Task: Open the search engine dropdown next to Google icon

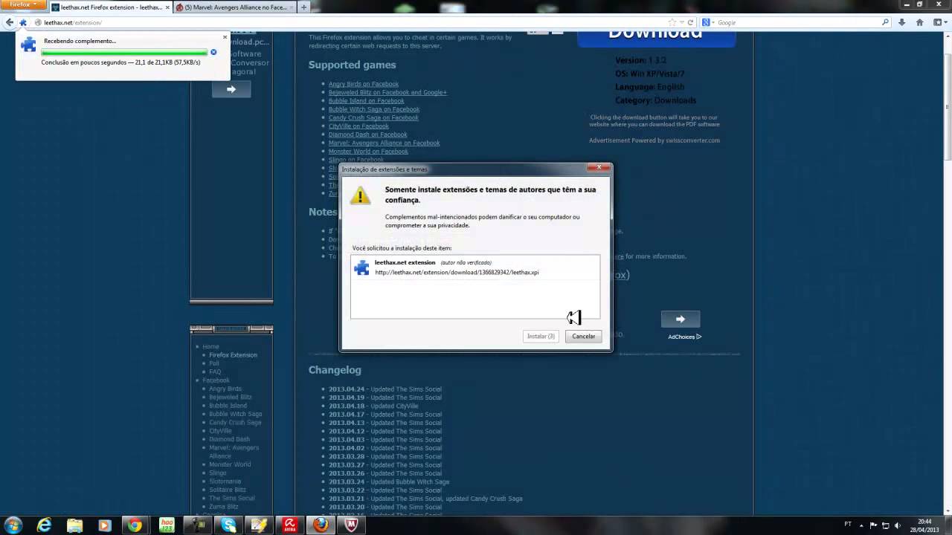Action: [707, 22]
